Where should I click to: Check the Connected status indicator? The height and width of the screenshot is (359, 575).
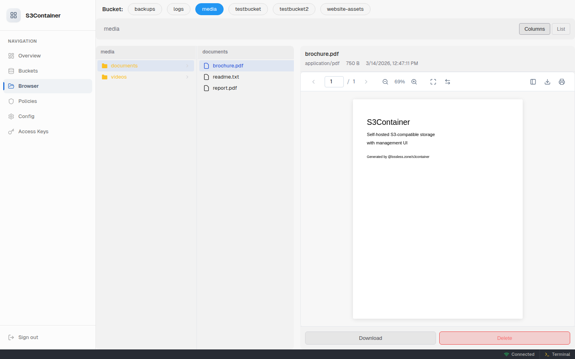pos(519,354)
